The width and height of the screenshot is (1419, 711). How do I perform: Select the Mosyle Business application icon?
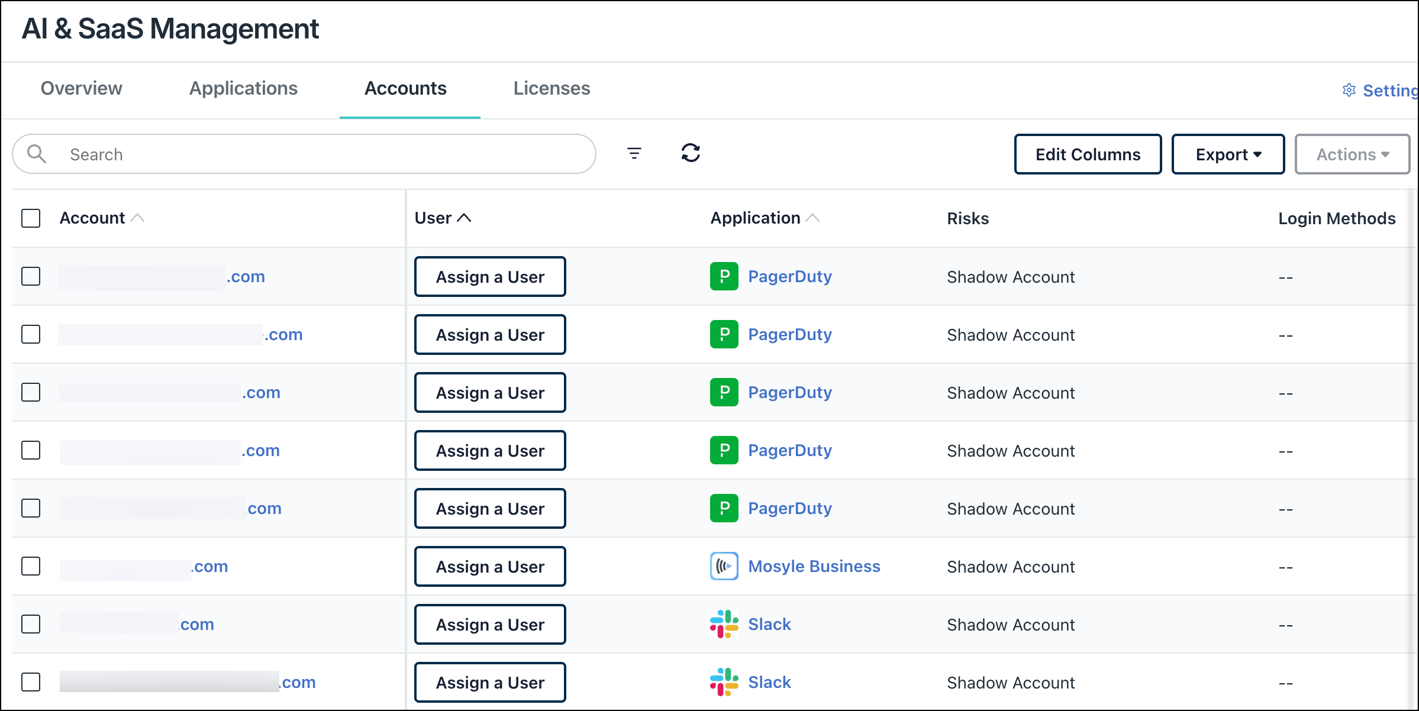(724, 566)
